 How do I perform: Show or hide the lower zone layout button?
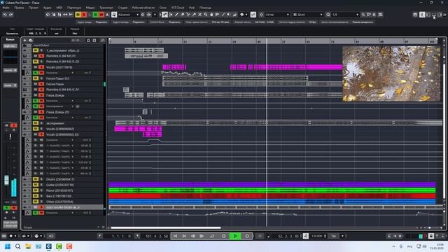(x=434, y=15)
